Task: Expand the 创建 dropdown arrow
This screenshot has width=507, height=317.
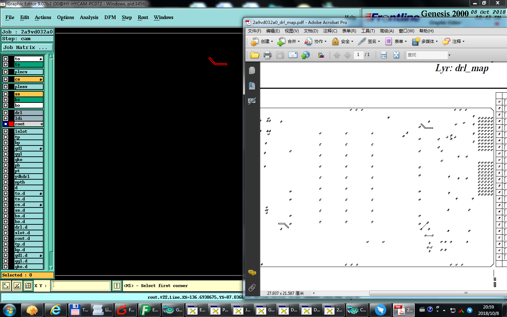Action: [272, 42]
